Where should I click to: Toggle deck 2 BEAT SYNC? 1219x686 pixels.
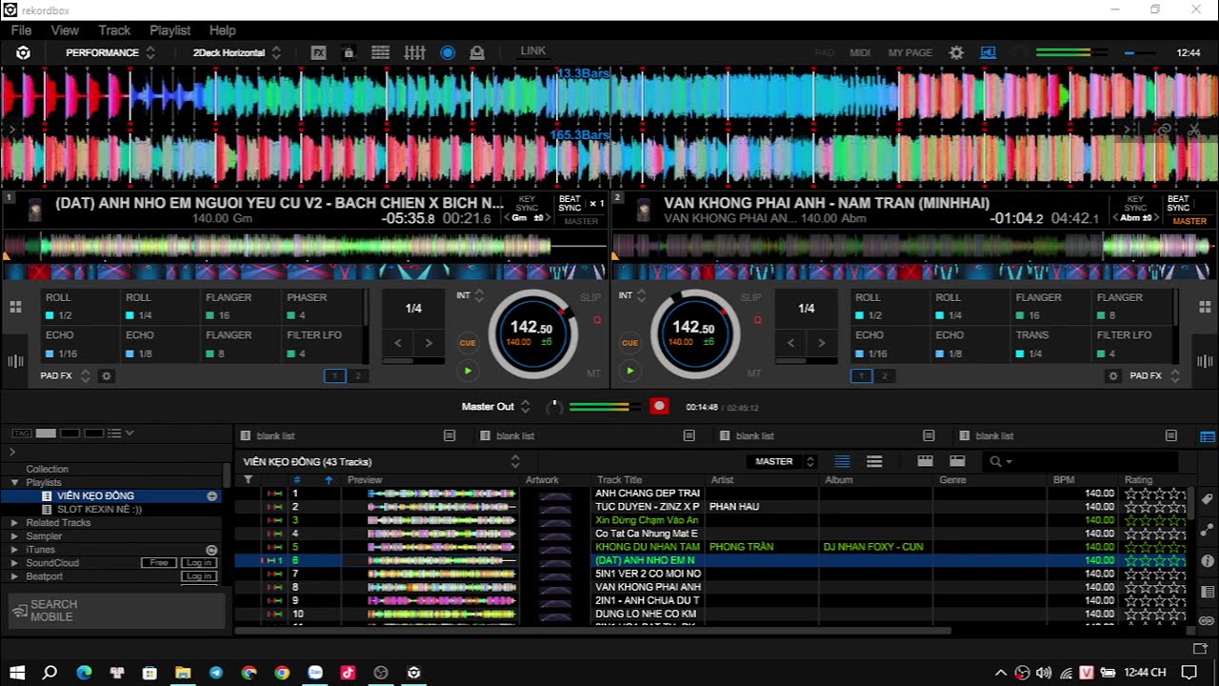(x=1178, y=204)
